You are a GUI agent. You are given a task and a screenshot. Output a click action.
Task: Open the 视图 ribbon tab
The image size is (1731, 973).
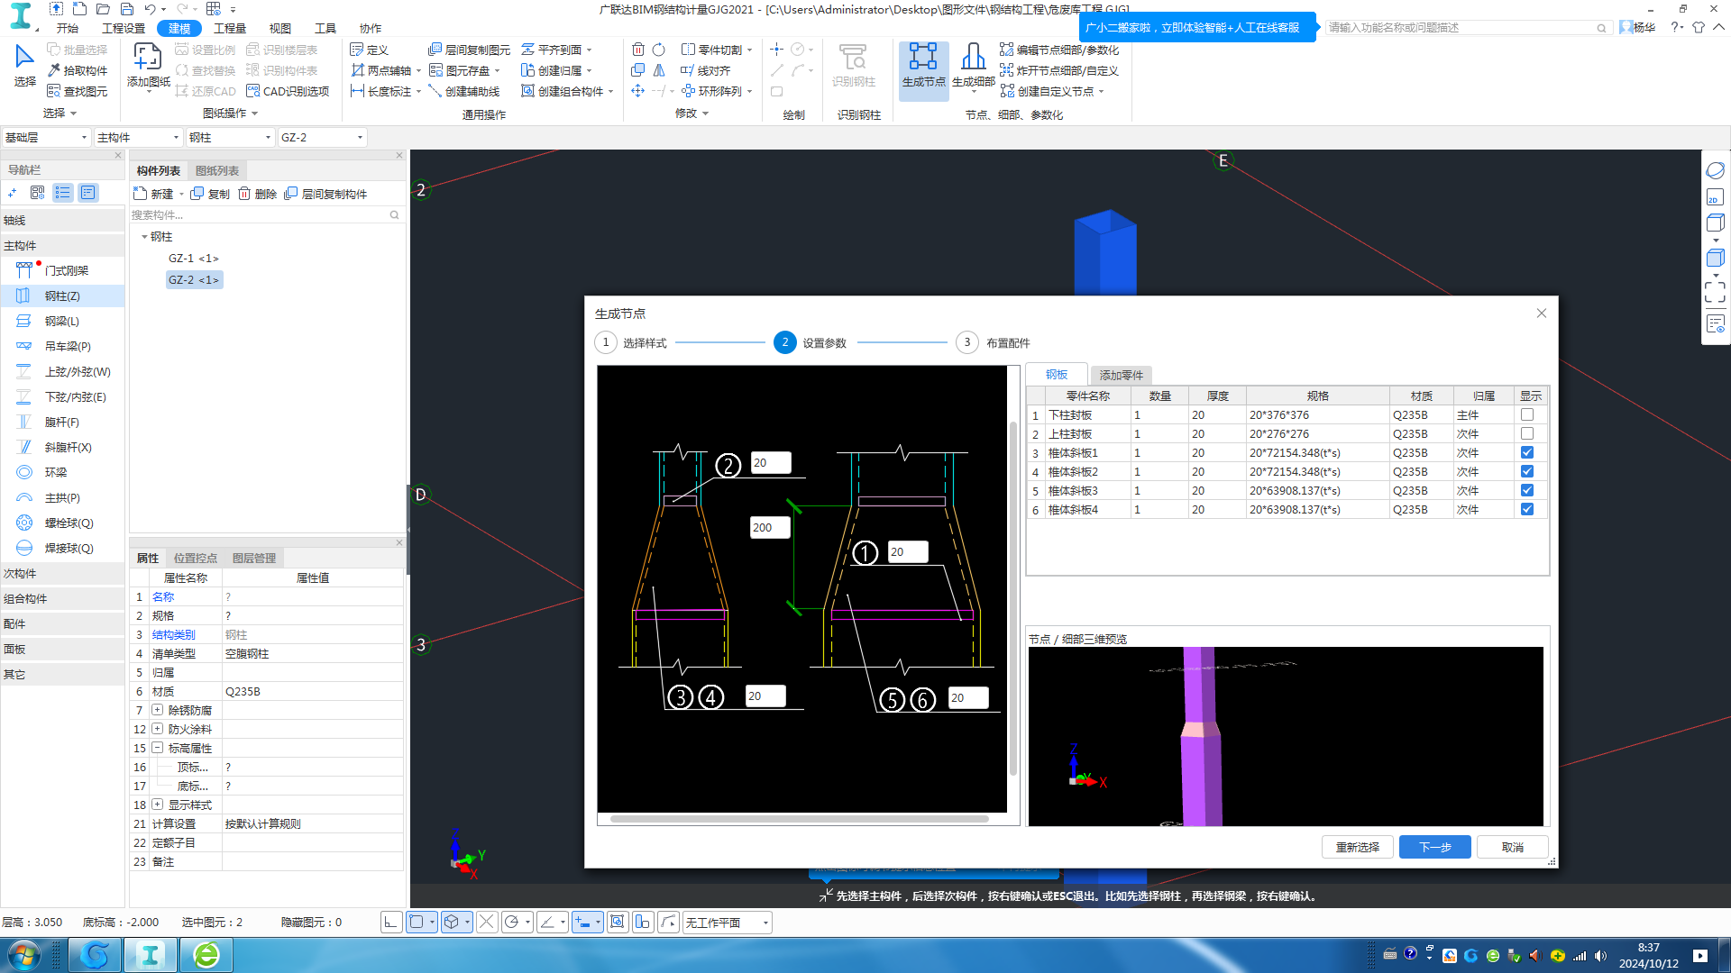[x=280, y=28]
